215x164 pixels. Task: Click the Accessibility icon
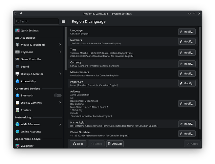click(x=18, y=81)
